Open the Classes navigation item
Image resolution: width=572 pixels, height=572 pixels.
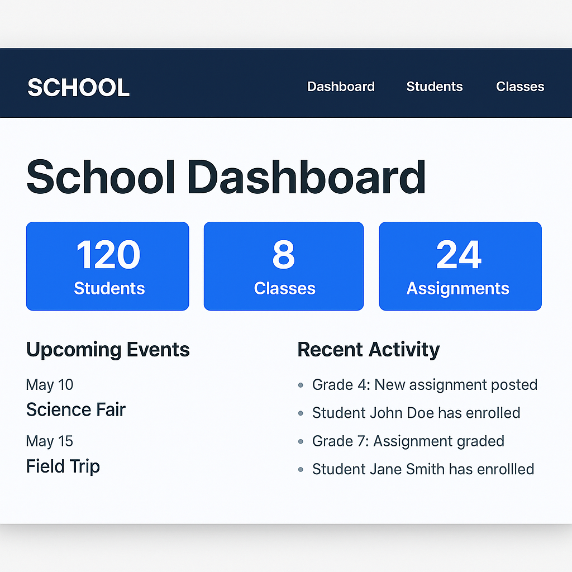click(519, 87)
